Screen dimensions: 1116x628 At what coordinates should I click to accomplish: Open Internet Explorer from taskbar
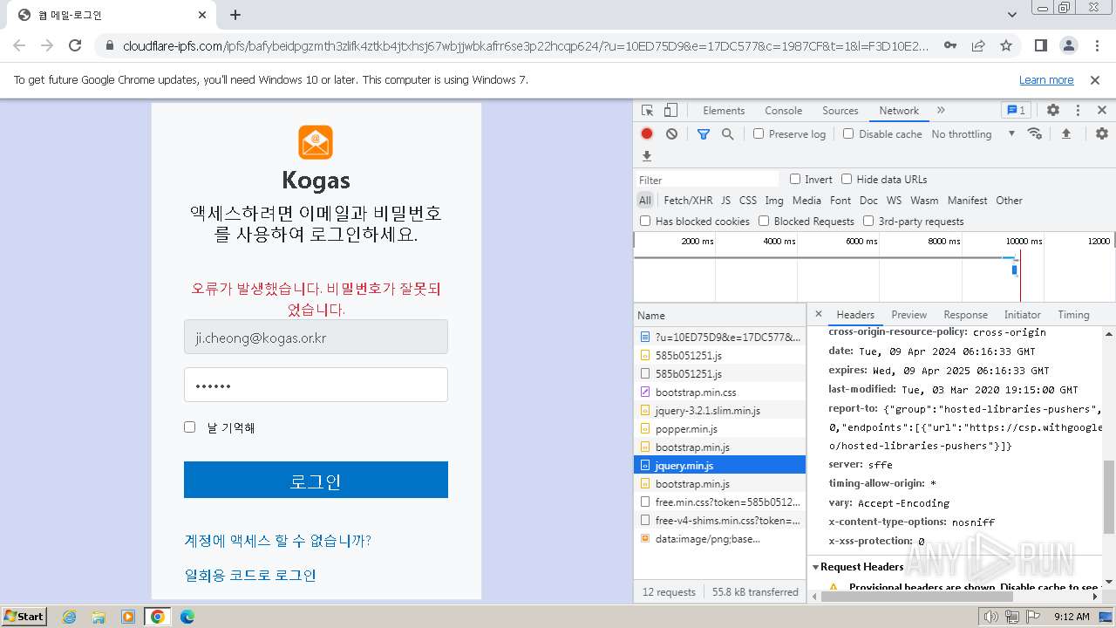pyautogui.click(x=69, y=617)
